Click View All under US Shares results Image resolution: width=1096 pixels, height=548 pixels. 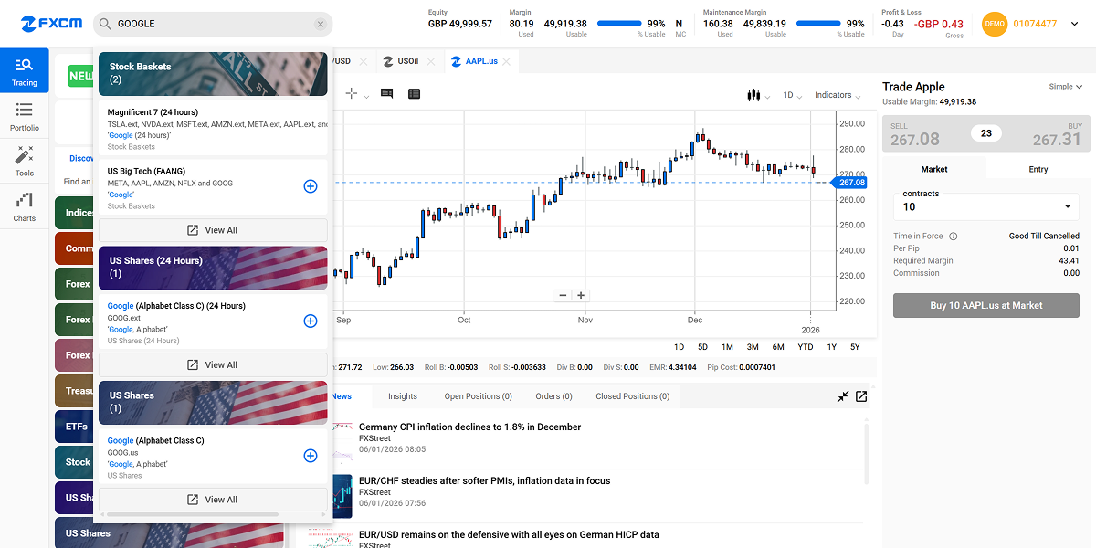tap(212, 499)
